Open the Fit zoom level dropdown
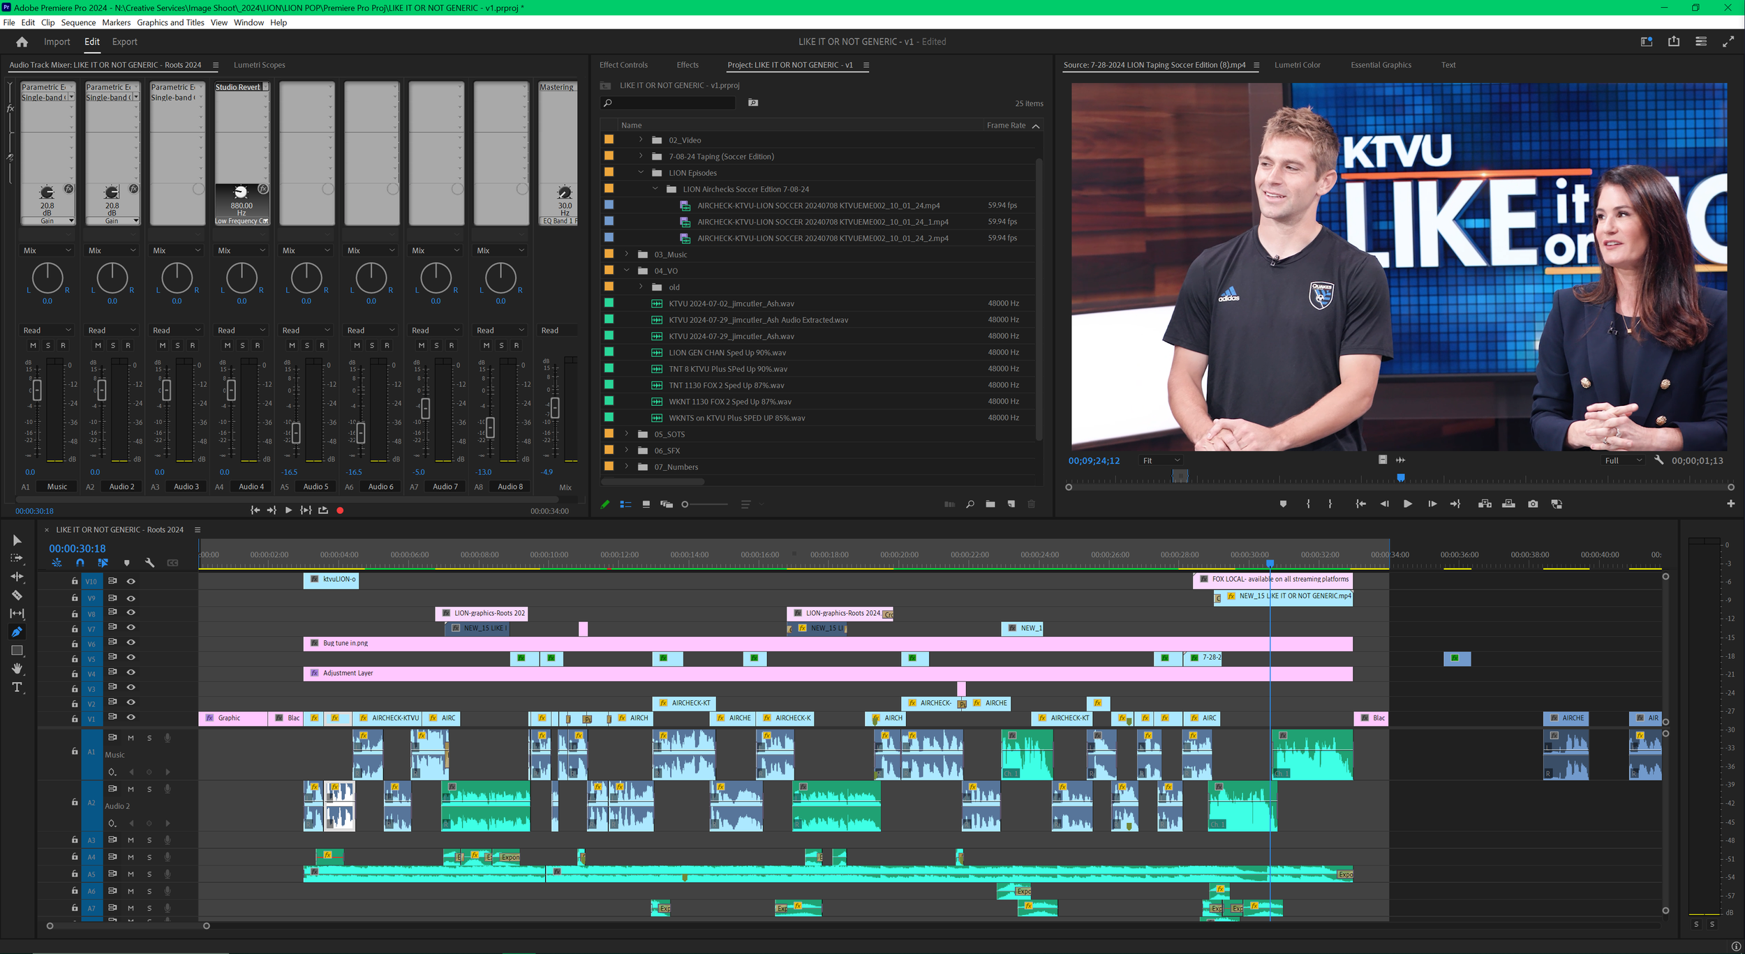This screenshot has width=1745, height=954. point(1161,460)
